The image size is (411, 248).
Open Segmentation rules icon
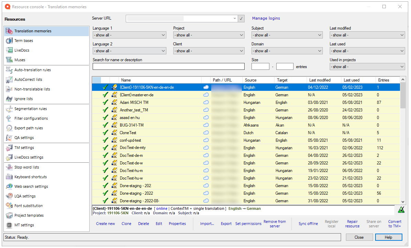9,109
